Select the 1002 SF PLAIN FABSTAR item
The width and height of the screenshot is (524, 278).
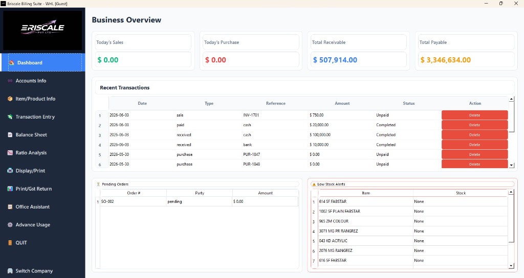click(x=366, y=211)
